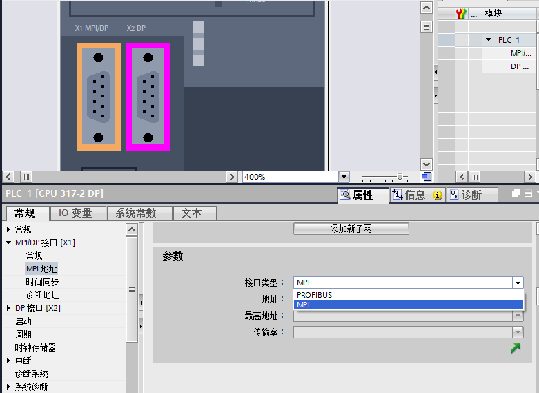Select 时间同步 in the navigation tree

coord(42,282)
